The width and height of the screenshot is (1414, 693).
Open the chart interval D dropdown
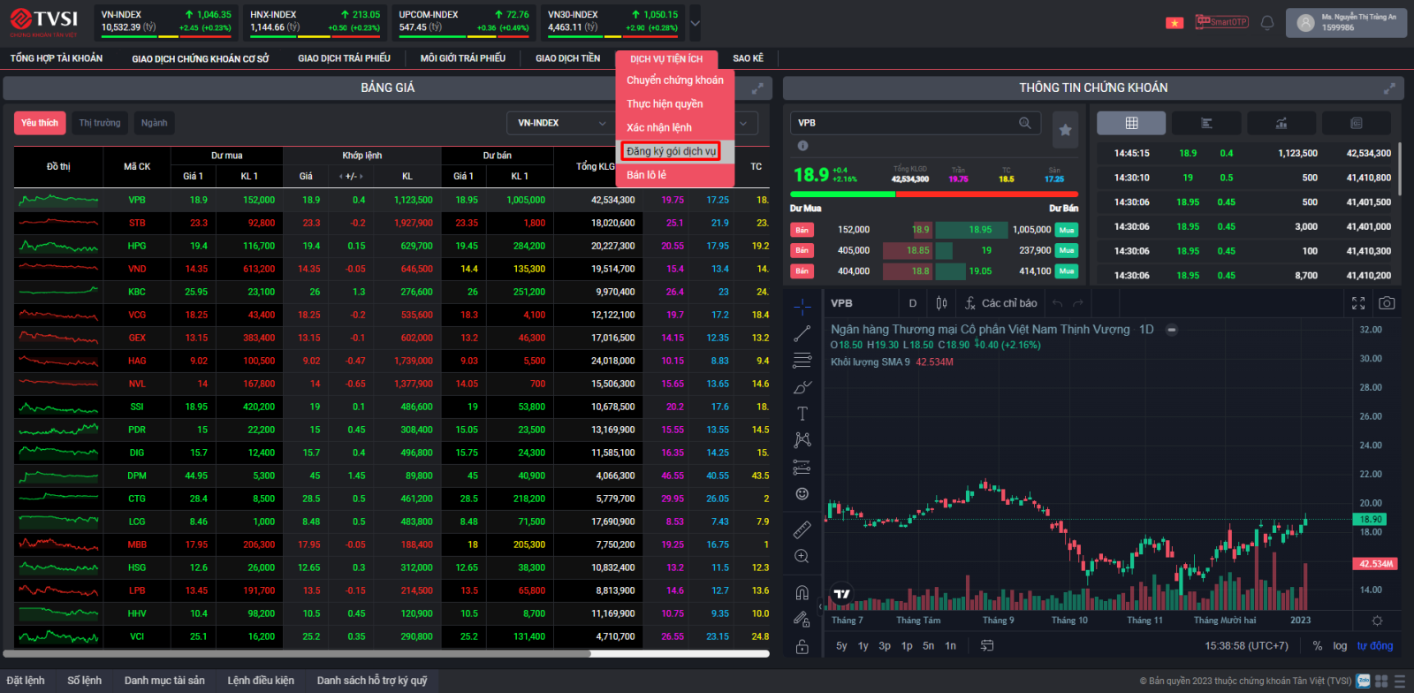tap(913, 303)
